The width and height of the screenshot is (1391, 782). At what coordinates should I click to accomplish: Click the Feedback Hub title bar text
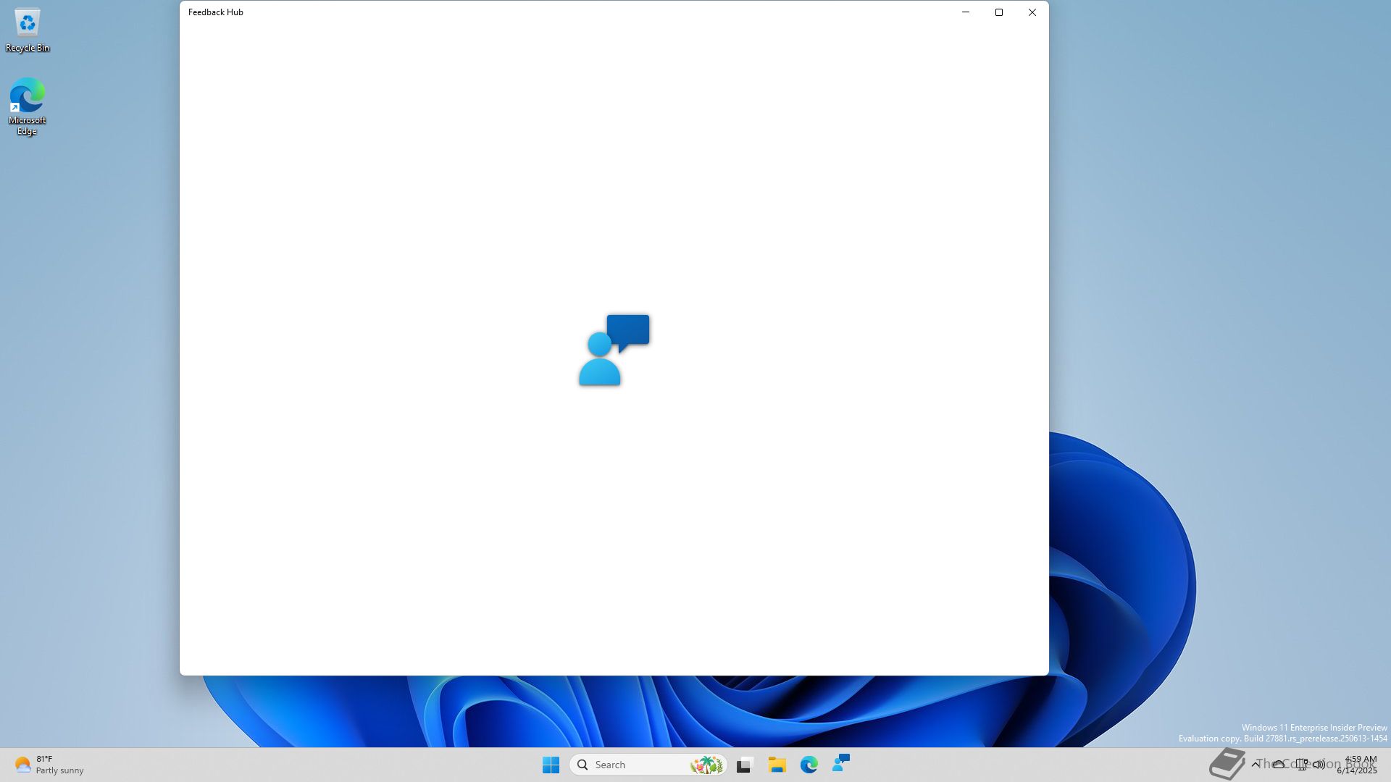(216, 12)
